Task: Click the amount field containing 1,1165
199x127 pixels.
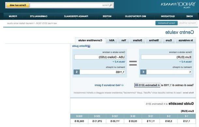Action: pyautogui.click(x=102, y=72)
